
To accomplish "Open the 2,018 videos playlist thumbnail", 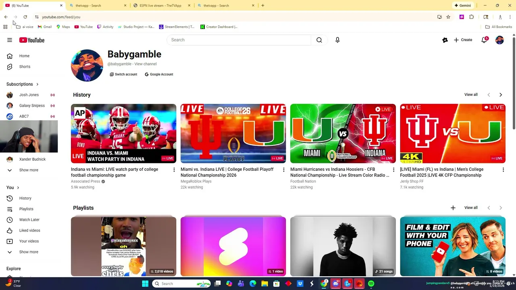I will pyautogui.click(x=123, y=246).
